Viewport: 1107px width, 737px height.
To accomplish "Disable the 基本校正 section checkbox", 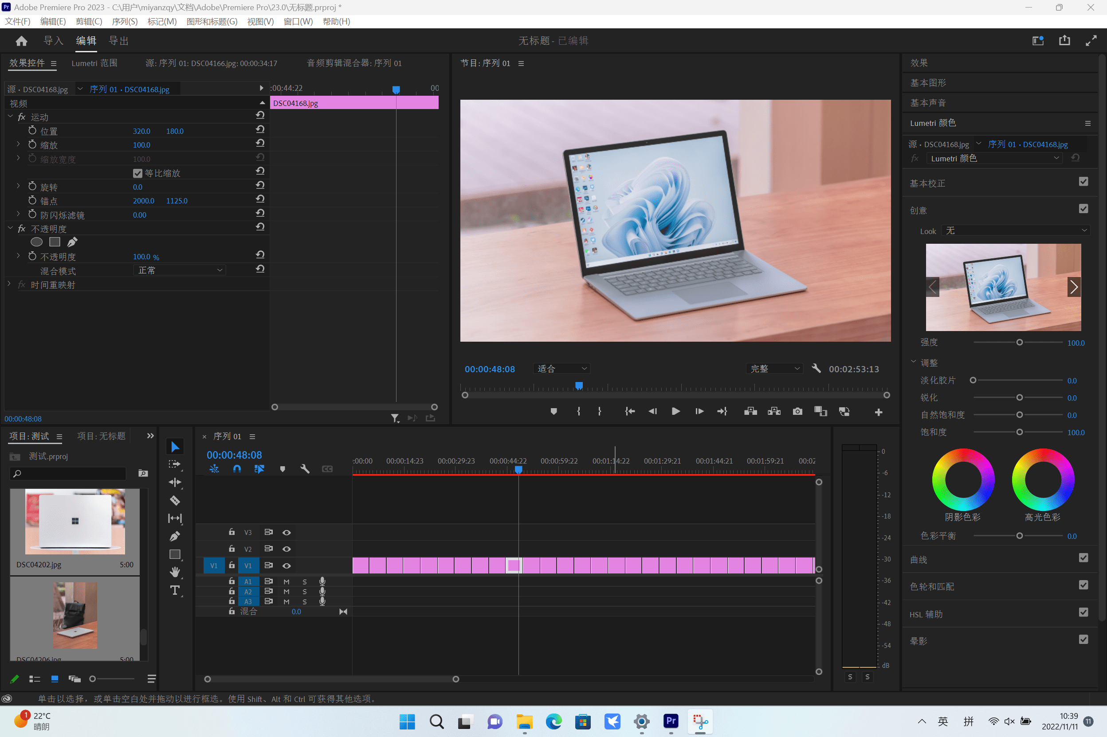I will click(1083, 182).
